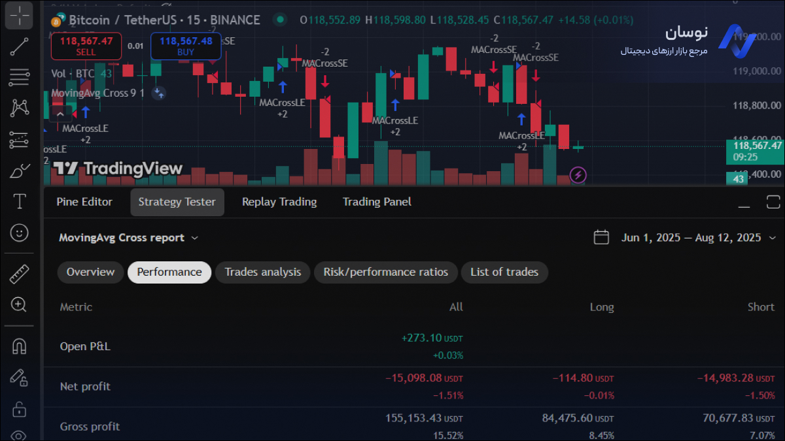Image resolution: width=785 pixels, height=441 pixels.
Task: Click the 155,153.43 USDT gross profit value
Action: pos(425,418)
